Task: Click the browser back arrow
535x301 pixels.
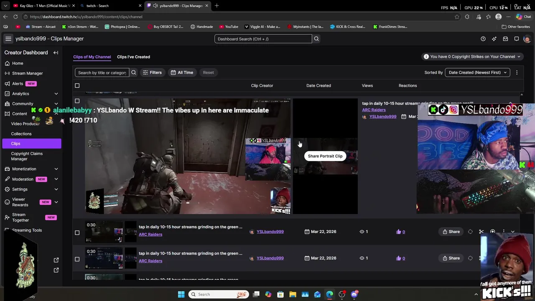Action: pyautogui.click(x=5, y=17)
